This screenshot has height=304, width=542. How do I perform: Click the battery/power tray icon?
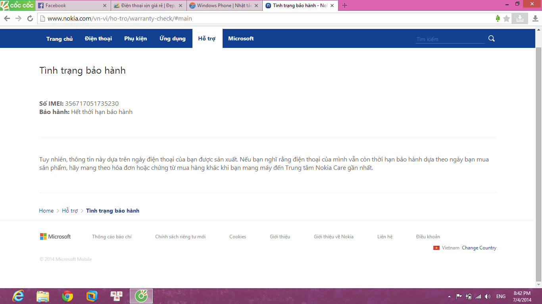pyautogui.click(x=469, y=296)
